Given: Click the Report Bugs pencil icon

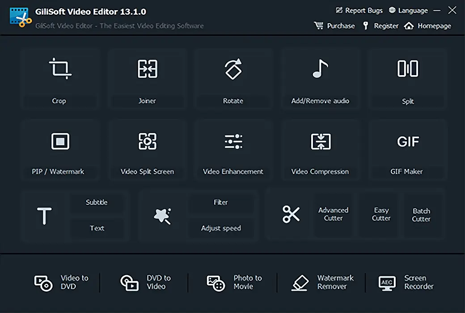Looking at the screenshot, I should point(338,10).
